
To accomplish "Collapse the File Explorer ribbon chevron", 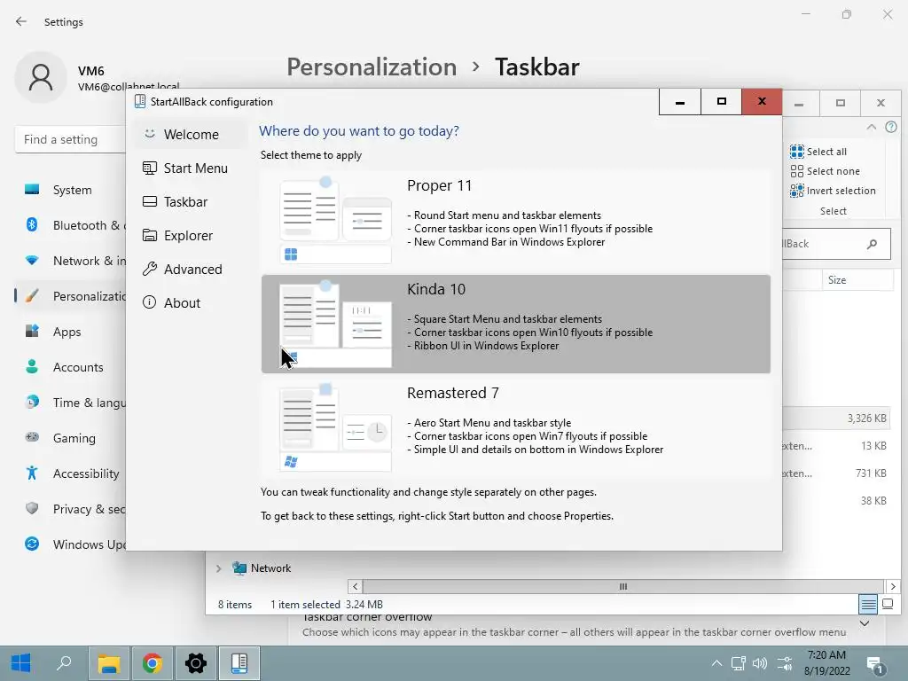I will [871, 127].
